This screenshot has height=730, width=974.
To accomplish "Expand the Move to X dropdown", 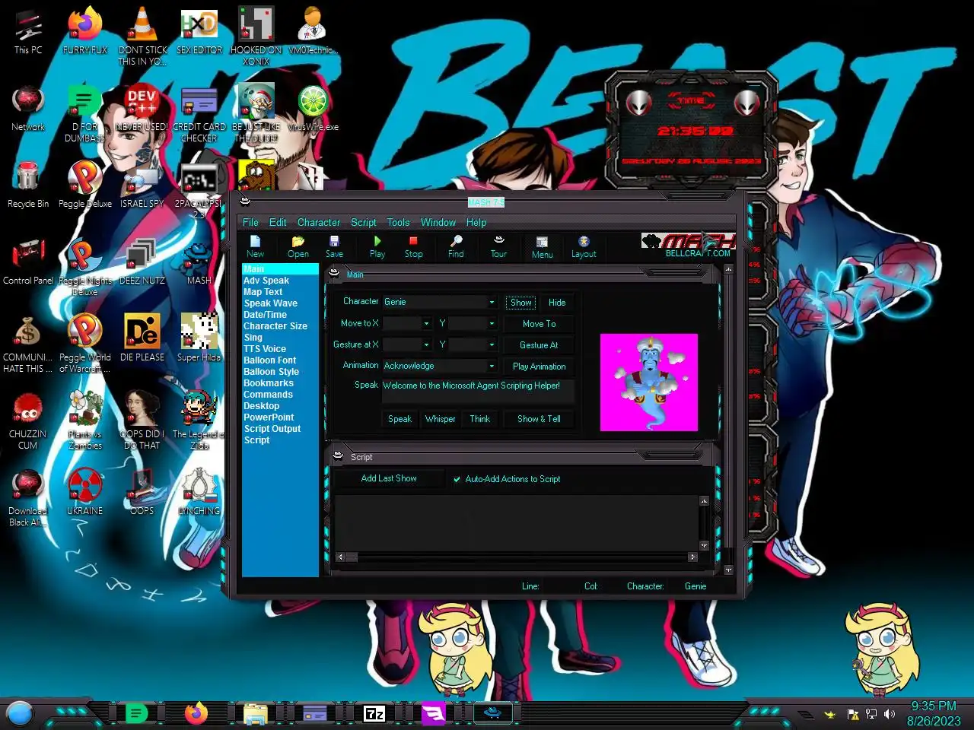I will pyautogui.click(x=426, y=323).
